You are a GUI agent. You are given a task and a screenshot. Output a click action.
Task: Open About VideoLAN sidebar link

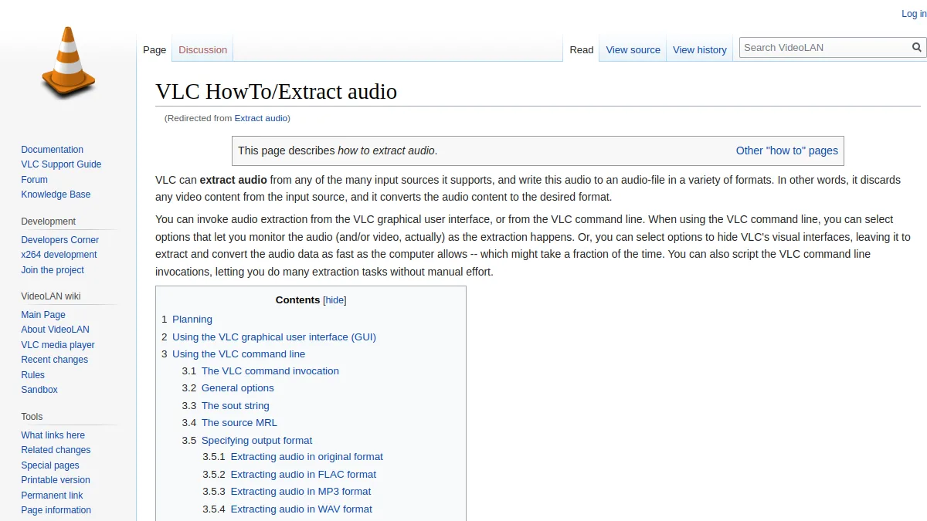tap(55, 330)
